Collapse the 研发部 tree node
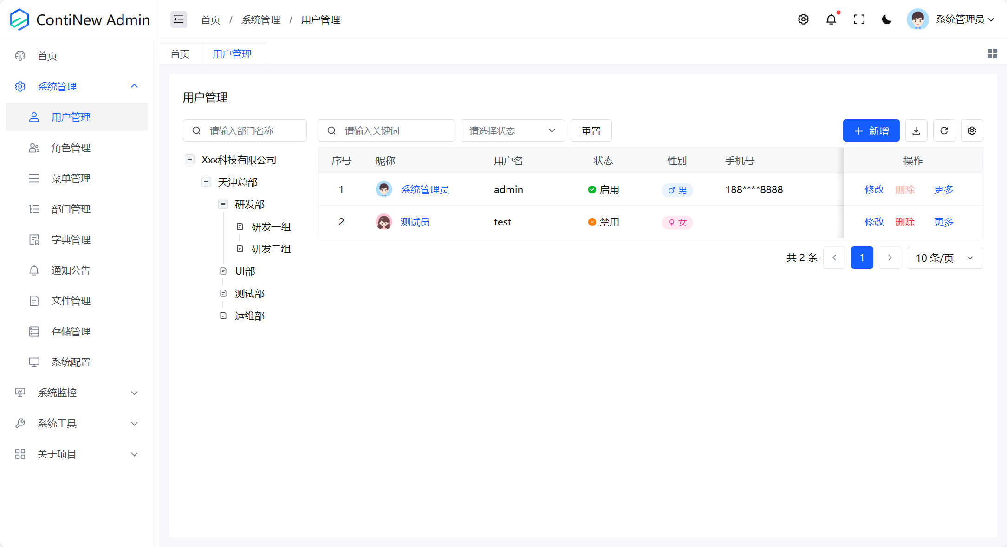Viewport: 1007px width, 547px height. pos(223,204)
